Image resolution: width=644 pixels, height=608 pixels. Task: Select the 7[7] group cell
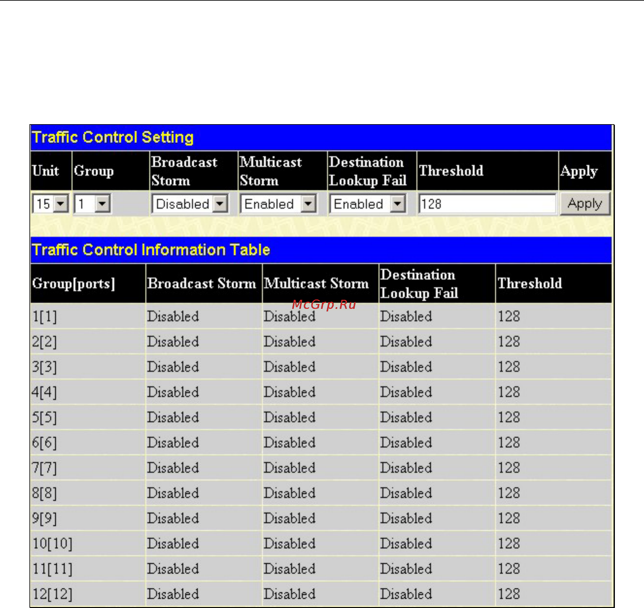(x=88, y=468)
